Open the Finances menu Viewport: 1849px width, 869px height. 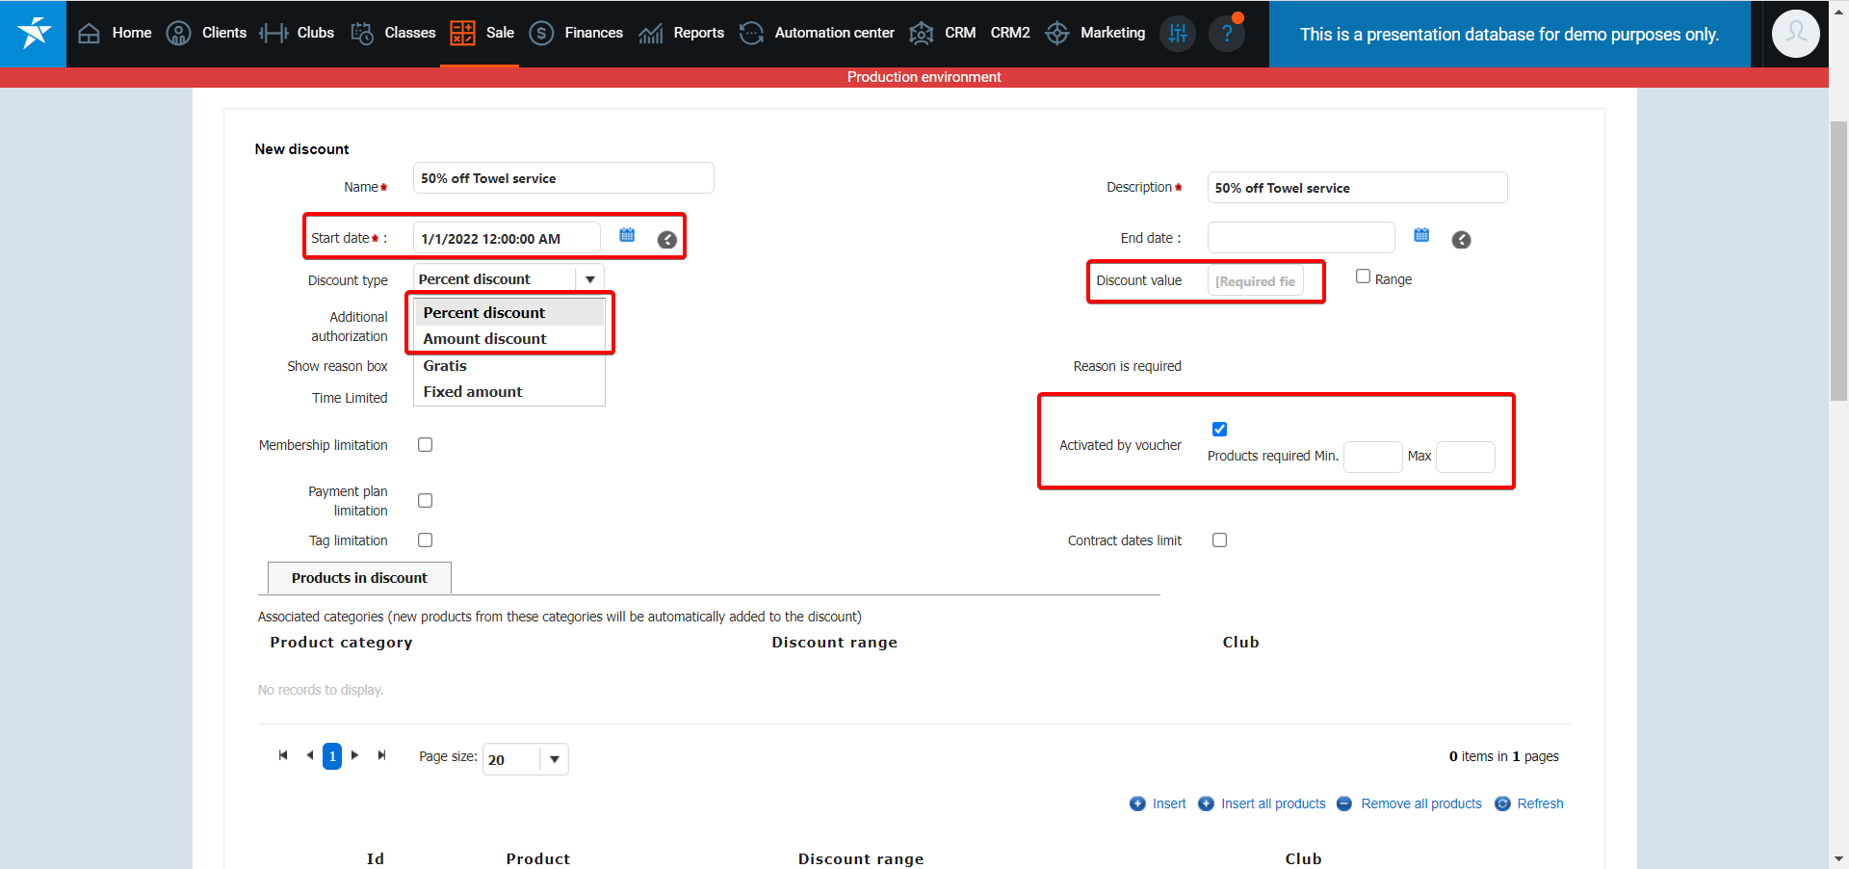pyautogui.click(x=577, y=34)
